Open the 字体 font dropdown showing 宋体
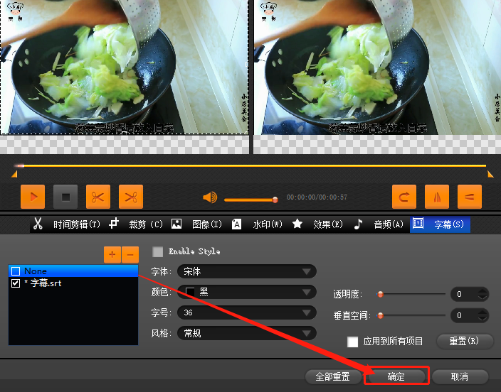 click(x=247, y=272)
